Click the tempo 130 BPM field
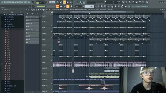Viewport: 166px width, 93px height. [x=52, y=2]
